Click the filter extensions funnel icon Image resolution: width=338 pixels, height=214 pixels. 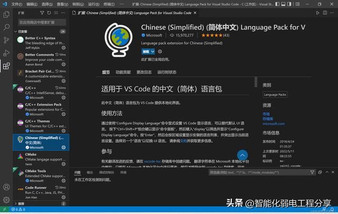pyautogui.click(x=41, y=13)
